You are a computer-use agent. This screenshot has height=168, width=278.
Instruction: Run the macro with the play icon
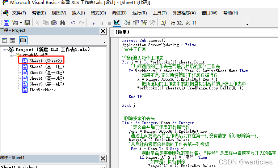pyautogui.click(x=93, y=23)
